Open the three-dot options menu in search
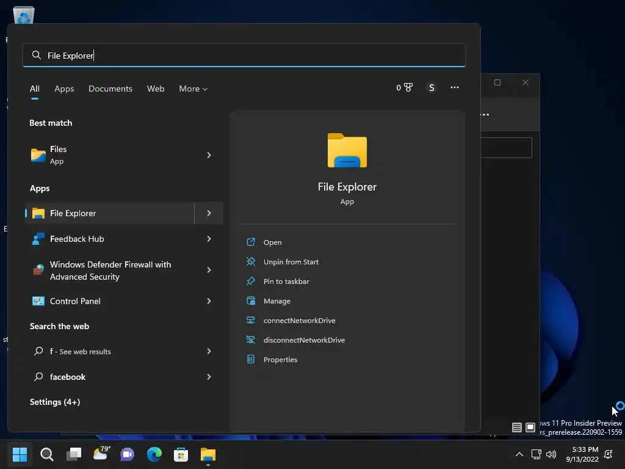Viewport: 625px width, 469px height. click(454, 88)
